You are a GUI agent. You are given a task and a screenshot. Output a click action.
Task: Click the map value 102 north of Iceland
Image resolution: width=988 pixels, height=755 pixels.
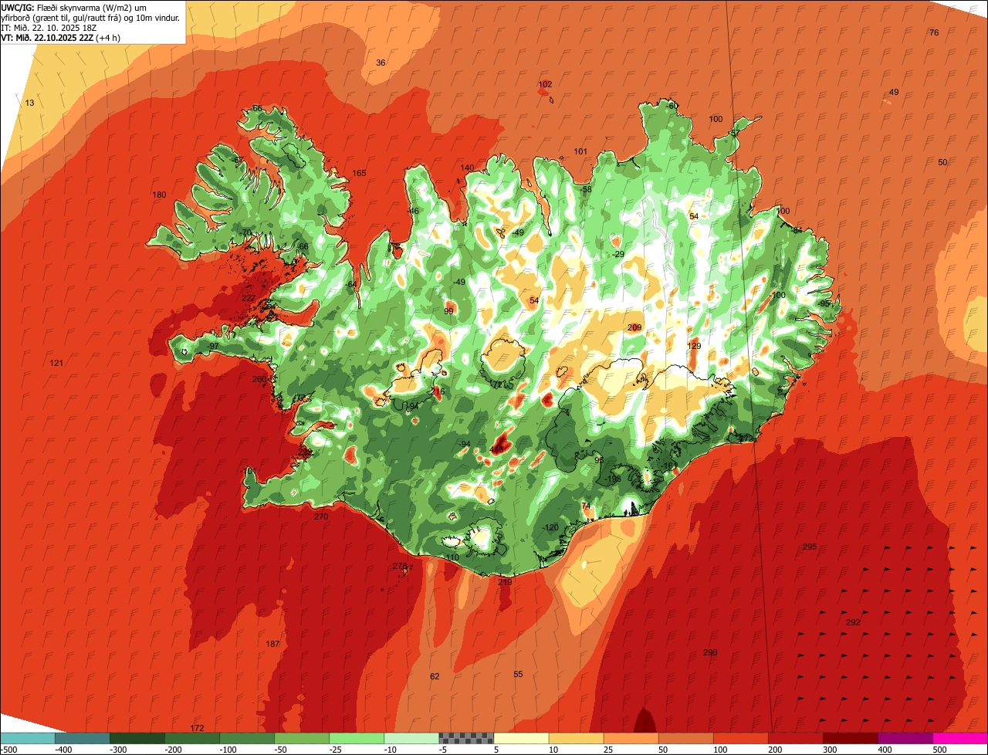545,84
